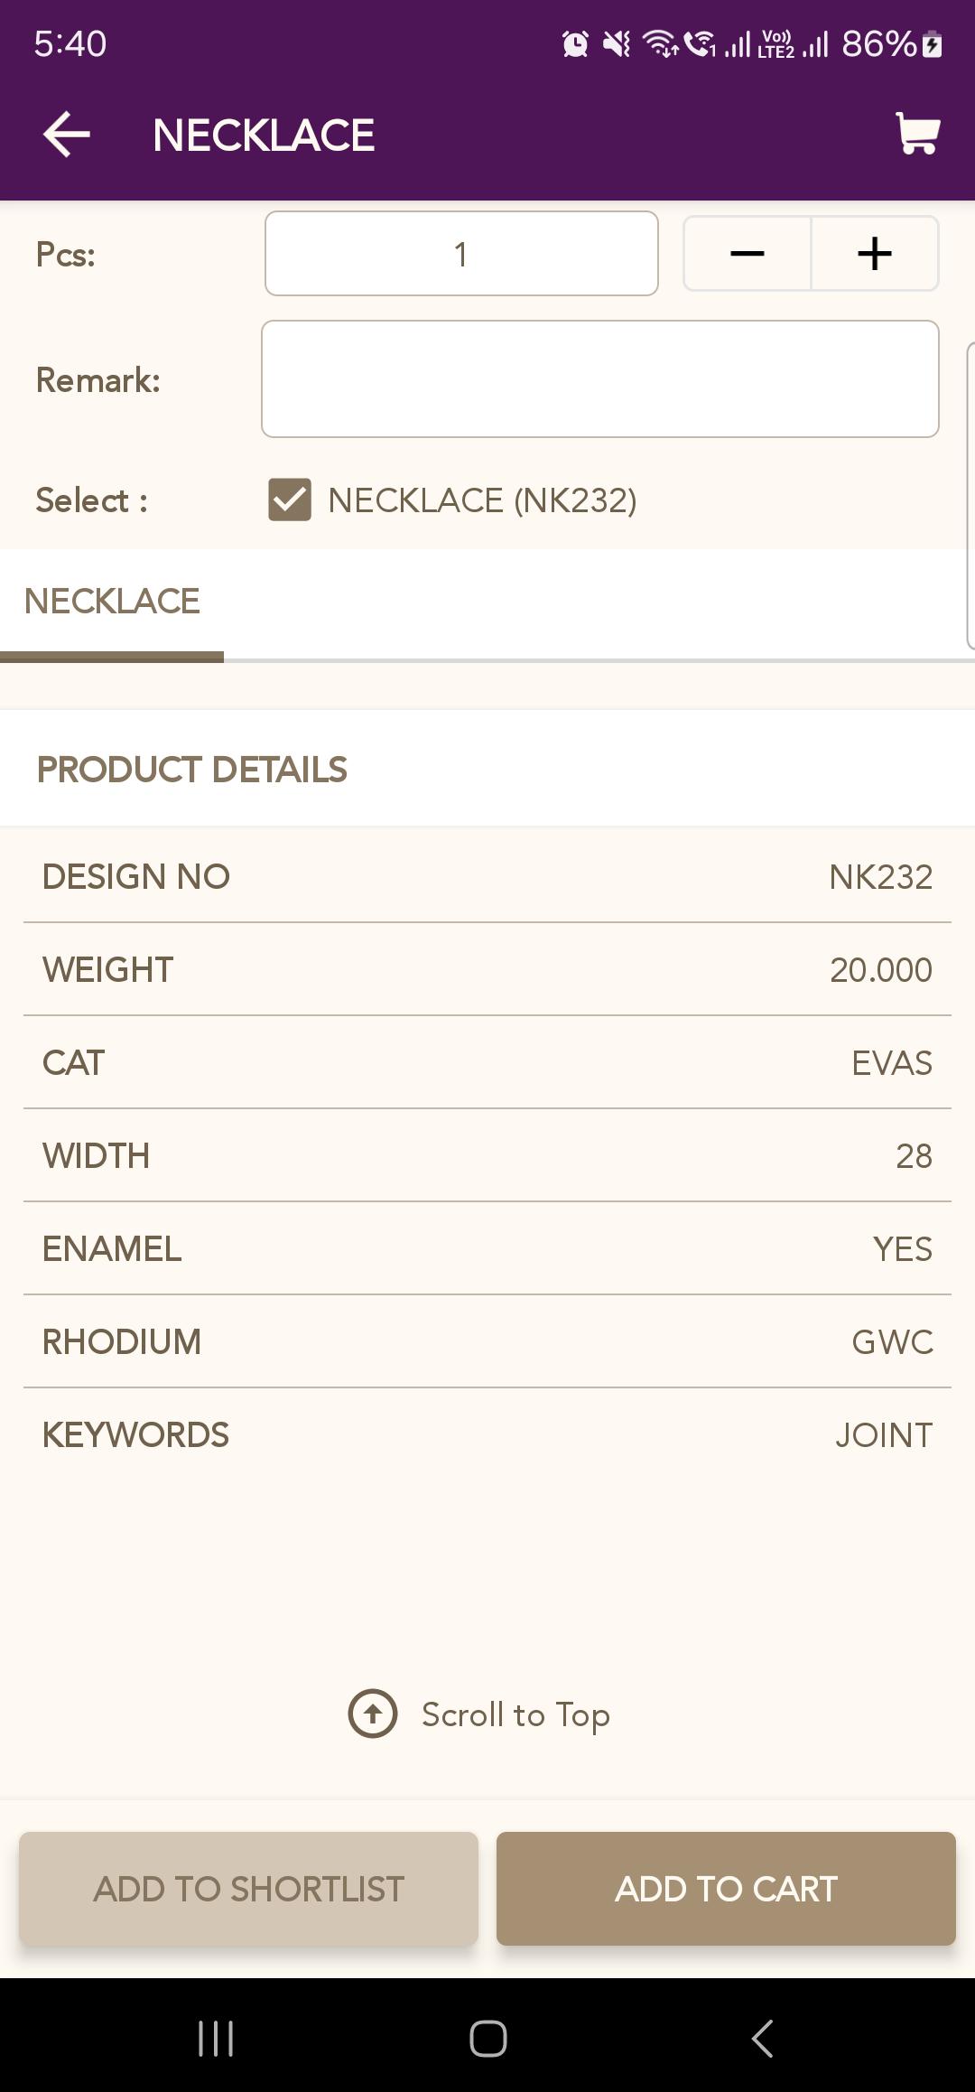Open the shopping cart icon
The width and height of the screenshot is (975, 2092).
[x=917, y=134]
